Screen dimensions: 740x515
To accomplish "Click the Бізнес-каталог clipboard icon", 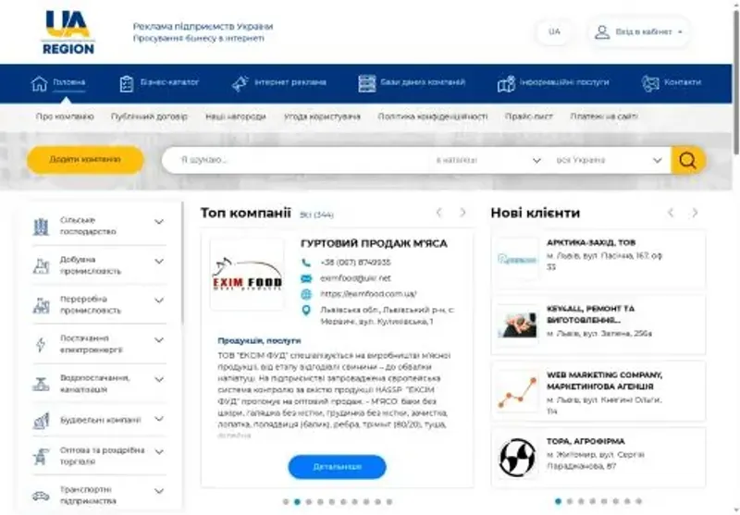I will 127,83.
